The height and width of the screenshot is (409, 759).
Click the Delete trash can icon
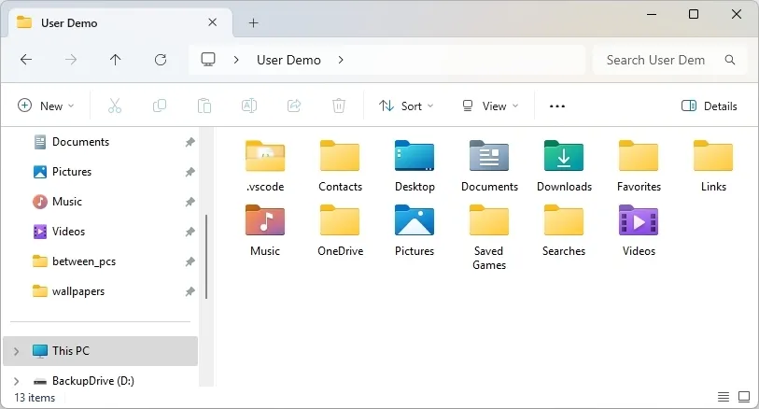tap(339, 106)
